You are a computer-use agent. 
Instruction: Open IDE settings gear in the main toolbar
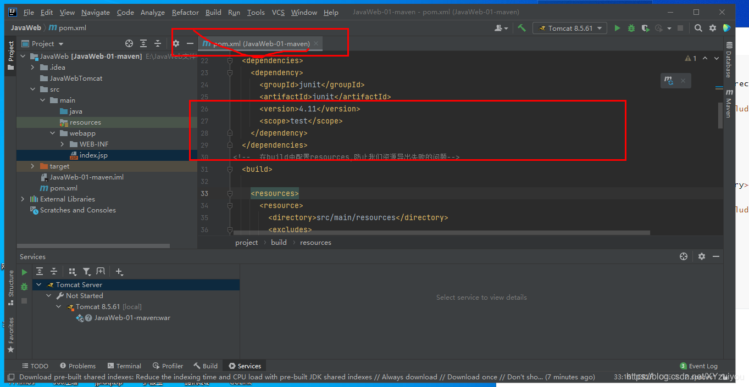713,28
